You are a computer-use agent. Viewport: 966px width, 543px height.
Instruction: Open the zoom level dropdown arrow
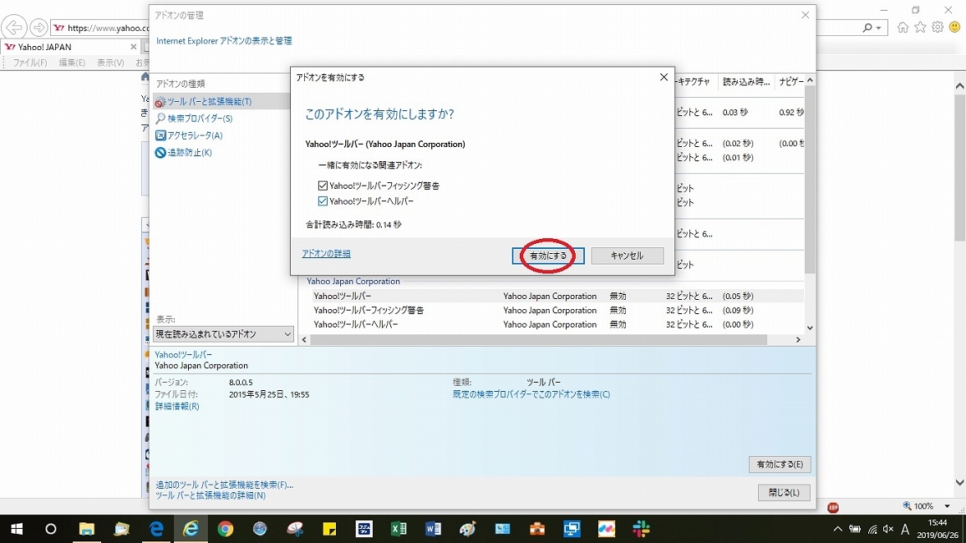pos(947,506)
